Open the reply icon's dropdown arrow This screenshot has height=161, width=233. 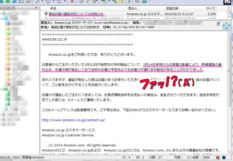(54, 1)
